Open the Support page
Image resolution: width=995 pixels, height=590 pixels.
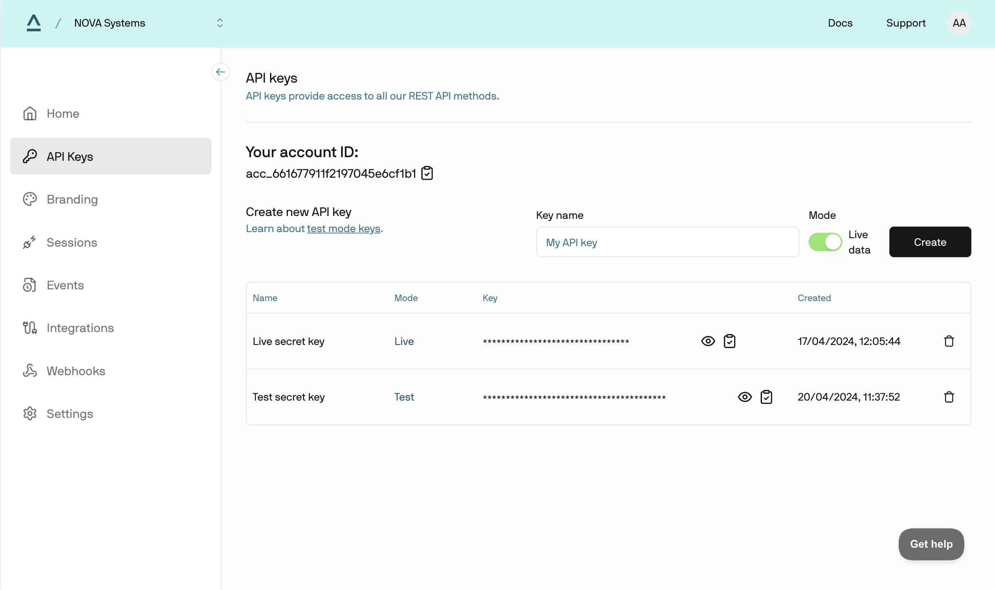click(x=906, y=23)
